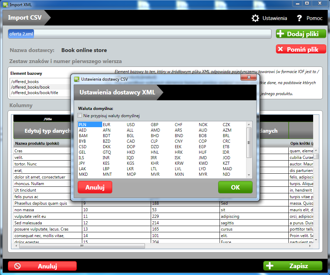Click the cell 'Sed malesuada'

[48, 223]
